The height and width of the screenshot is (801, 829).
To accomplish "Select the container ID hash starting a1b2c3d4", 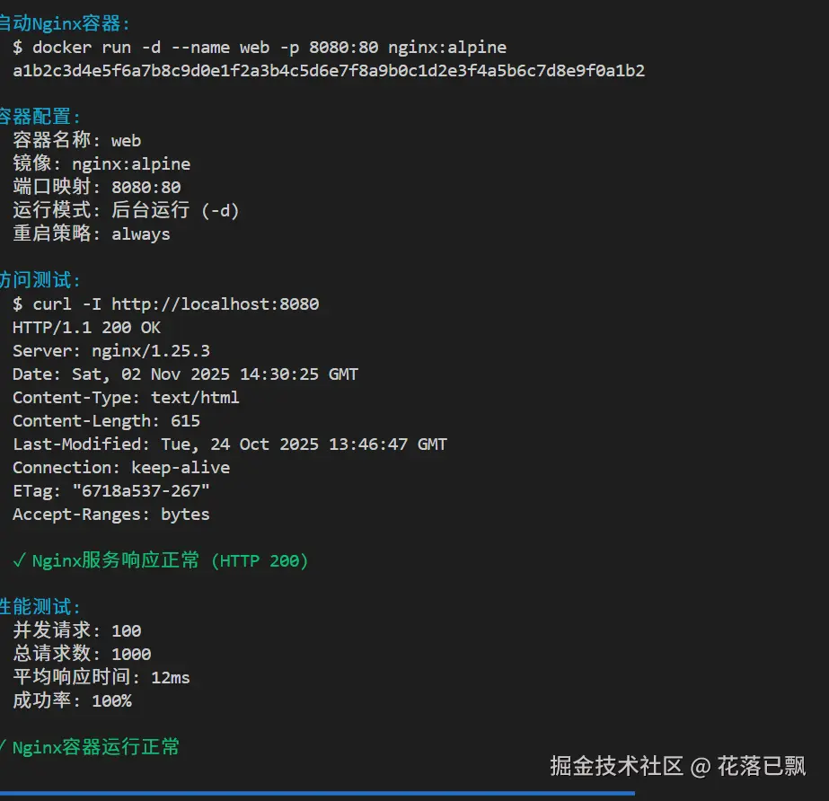I will pos(329,71).
